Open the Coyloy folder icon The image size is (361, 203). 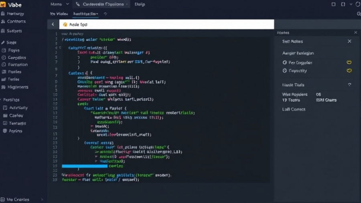point(5,116)
